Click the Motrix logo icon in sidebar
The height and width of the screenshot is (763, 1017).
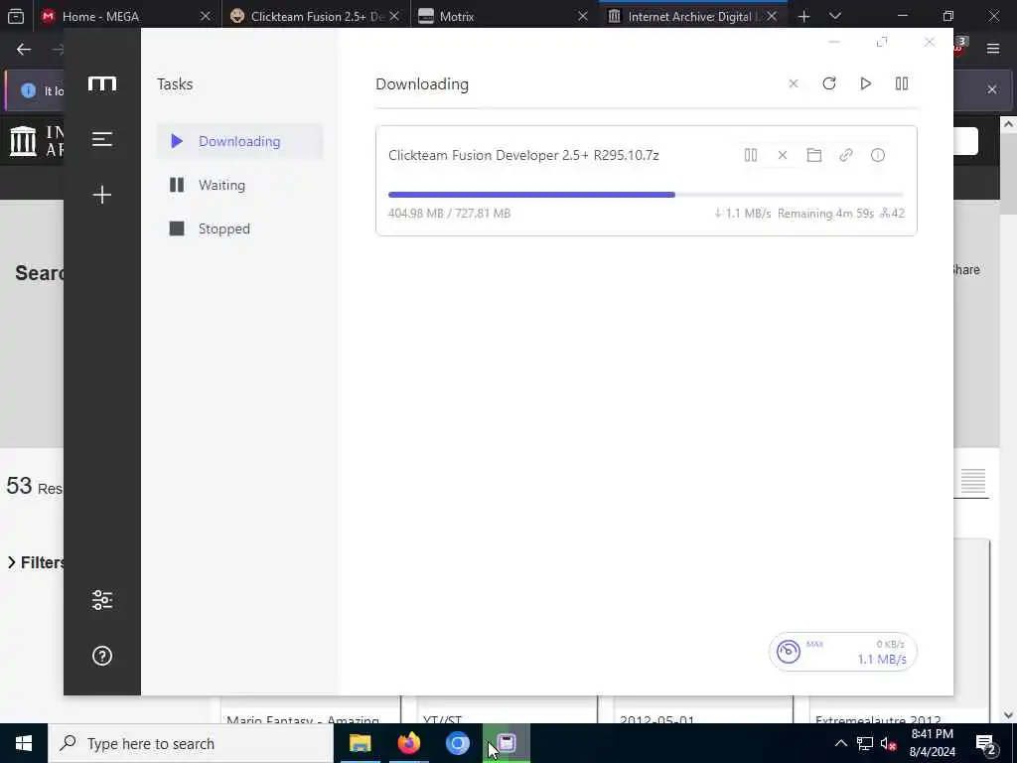click(102, 83)
